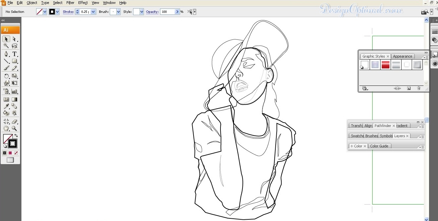Select the Pen tool

[x=6, y=54]
